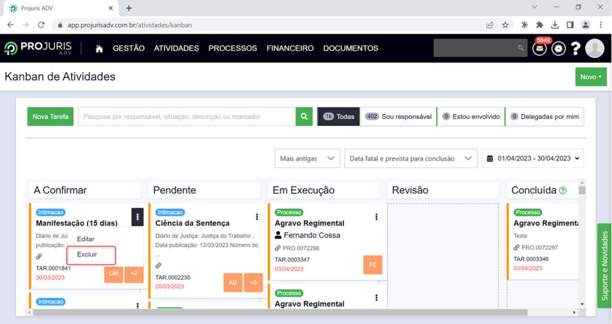Click the top navbar search field
This screenshot has height=324, width=612.
pyautogui.click(x=481, y=48)
